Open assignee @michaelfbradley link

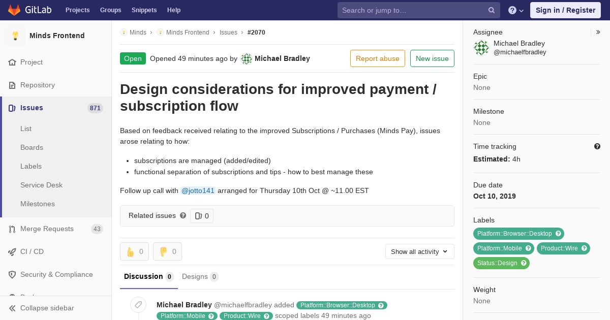520,52
